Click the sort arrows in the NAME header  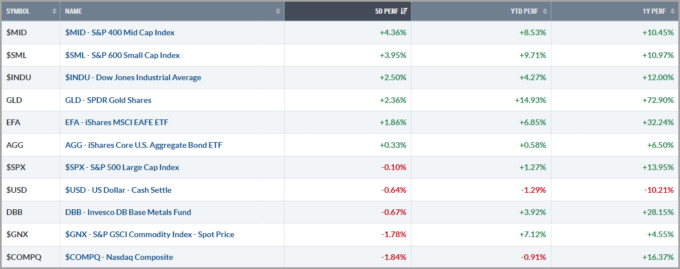coord(278,11)
